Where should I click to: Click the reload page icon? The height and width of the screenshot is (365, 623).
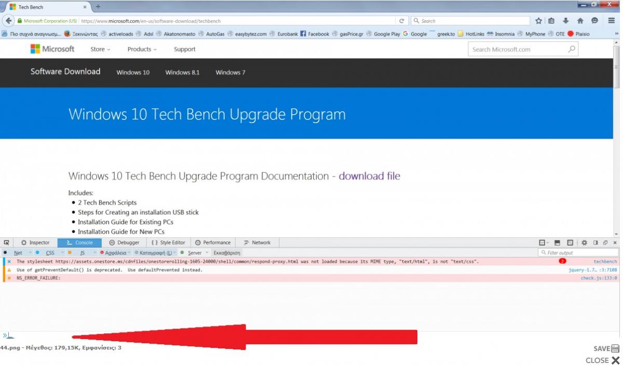pyautogui.click(x=401, y=21)
